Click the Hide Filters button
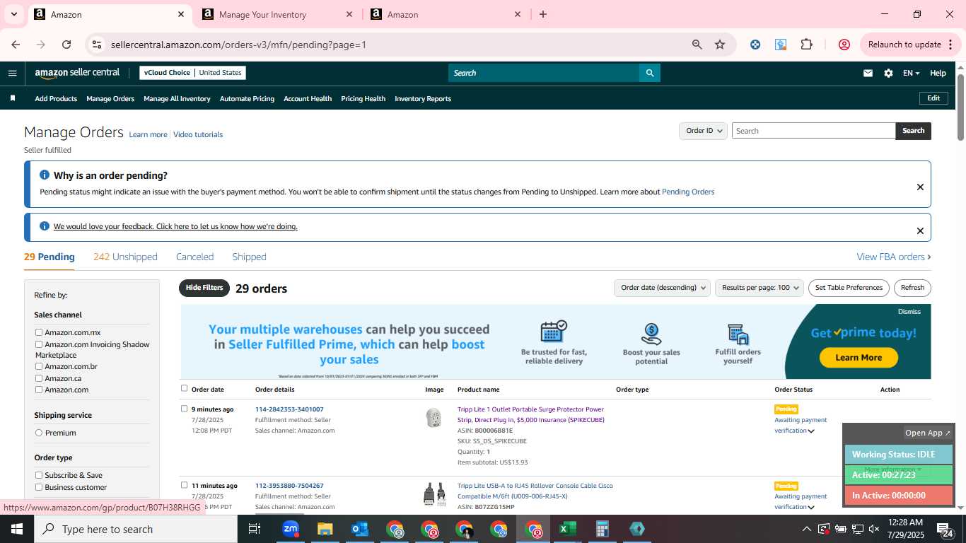This screenshot has width=966, height=543. [x=204, y=288]
